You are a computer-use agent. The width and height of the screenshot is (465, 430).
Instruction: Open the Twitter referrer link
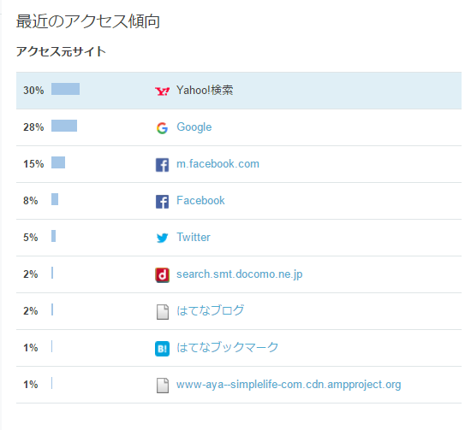point(194,237)
